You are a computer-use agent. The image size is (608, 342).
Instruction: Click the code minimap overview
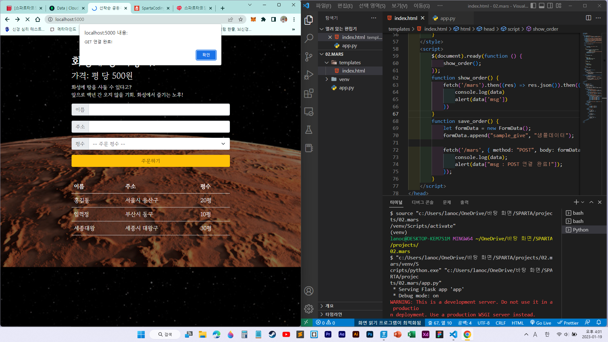point(592,79)
